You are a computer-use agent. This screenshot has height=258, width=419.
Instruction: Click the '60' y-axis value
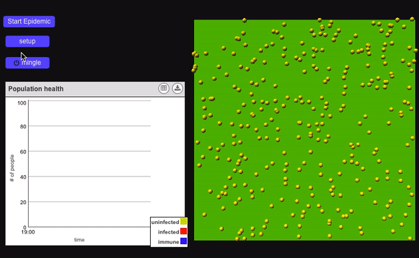pos(23,152)
